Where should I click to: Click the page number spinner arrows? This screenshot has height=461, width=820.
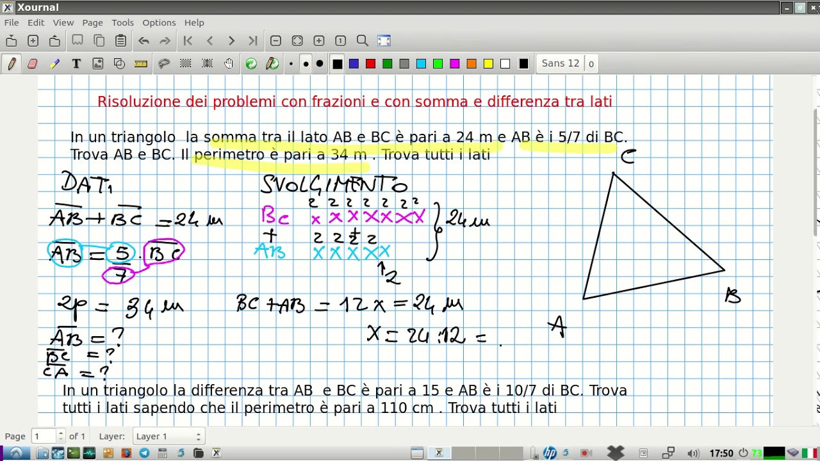(61, 436)
